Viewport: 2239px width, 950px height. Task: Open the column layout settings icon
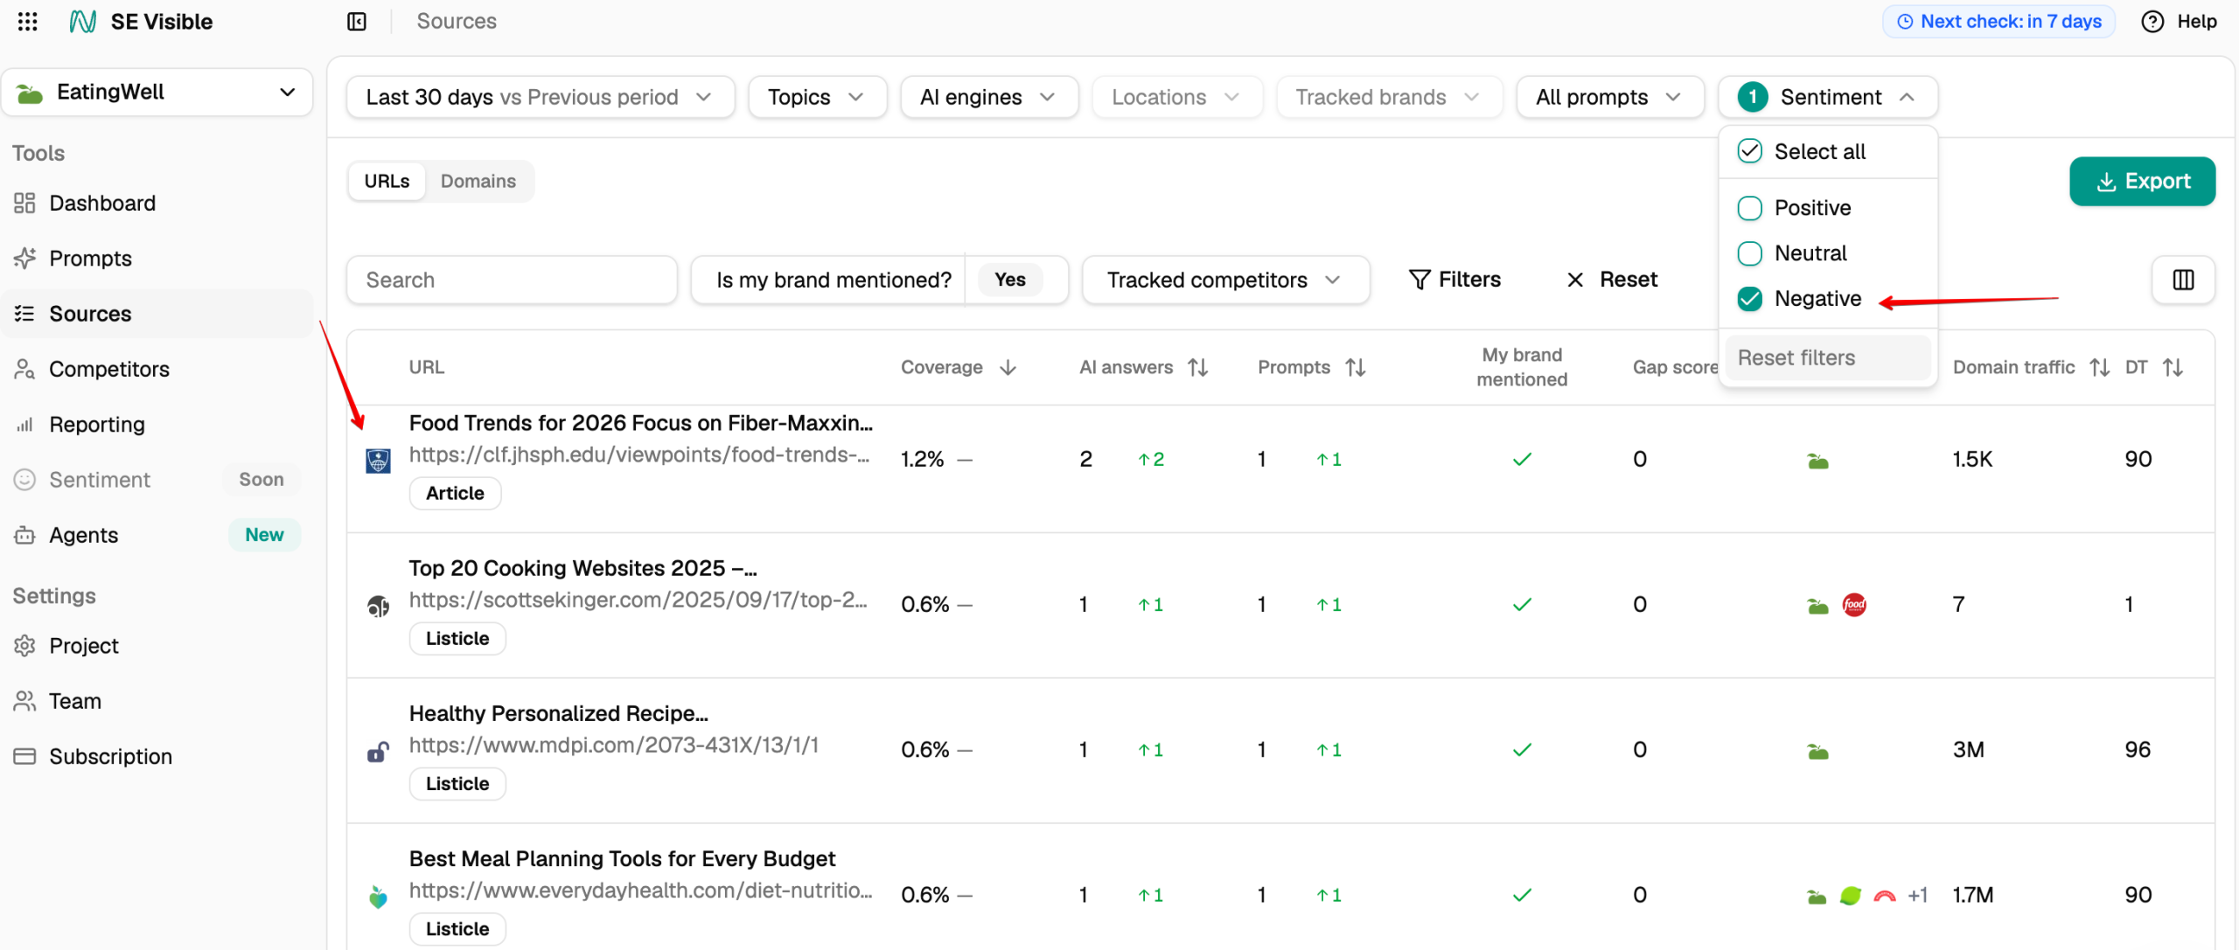coord(2183,280)
